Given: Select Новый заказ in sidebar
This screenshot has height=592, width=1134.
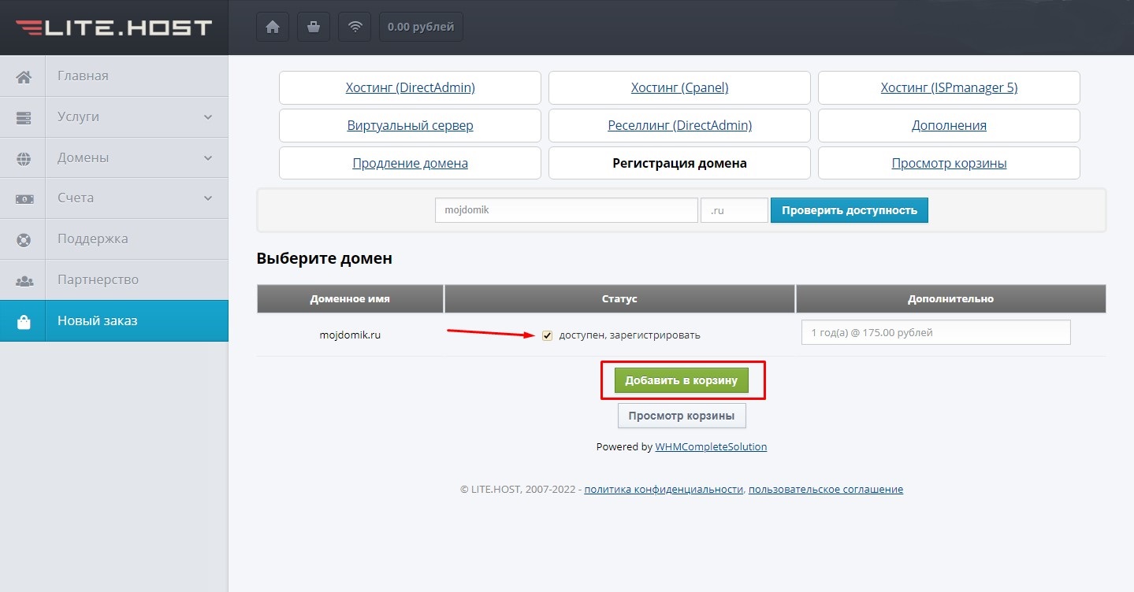Looking at the screenshot, I should (x=114, y=320).
